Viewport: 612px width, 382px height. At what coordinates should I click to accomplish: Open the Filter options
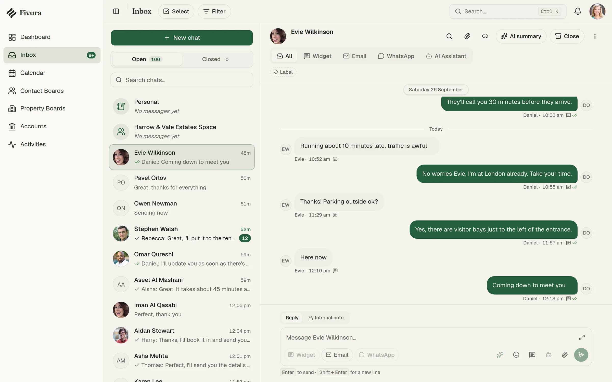[214, 11]
